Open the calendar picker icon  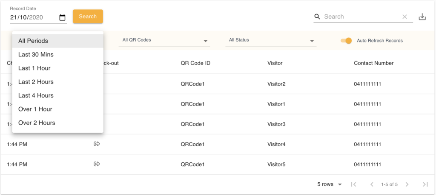click(x=62, y=17)
